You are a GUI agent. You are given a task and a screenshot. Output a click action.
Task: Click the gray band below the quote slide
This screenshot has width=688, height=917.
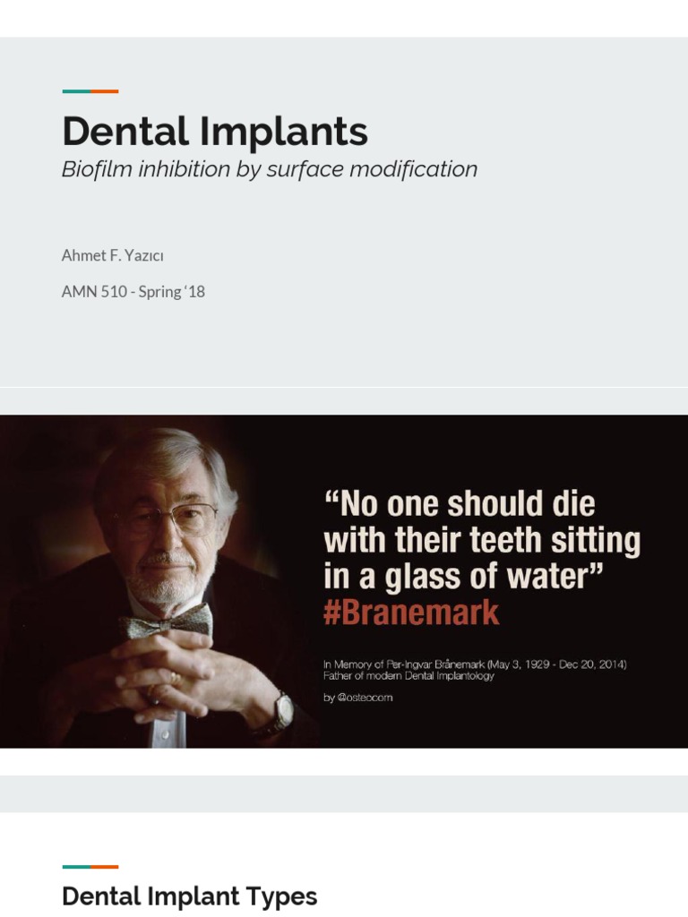click(344, 793)
